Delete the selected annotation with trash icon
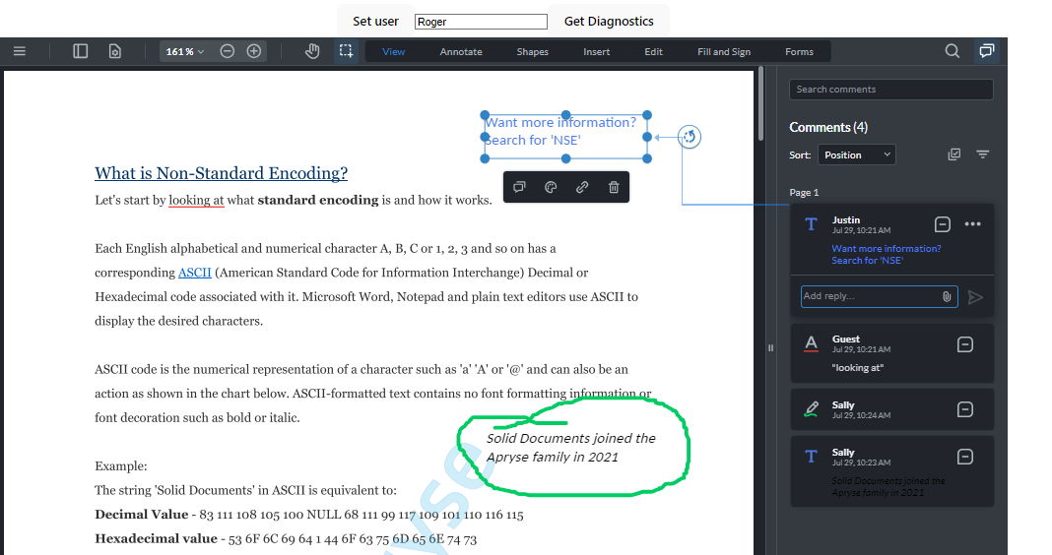 [614, 187]
